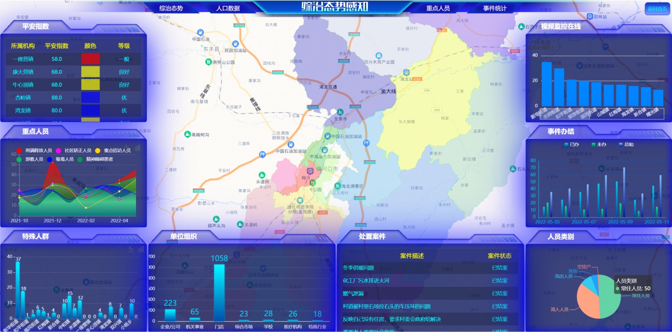672x332 pixels.
Task: Toggle 未办 legend in 事件办结 chart
Action: [x=594, y=144]
